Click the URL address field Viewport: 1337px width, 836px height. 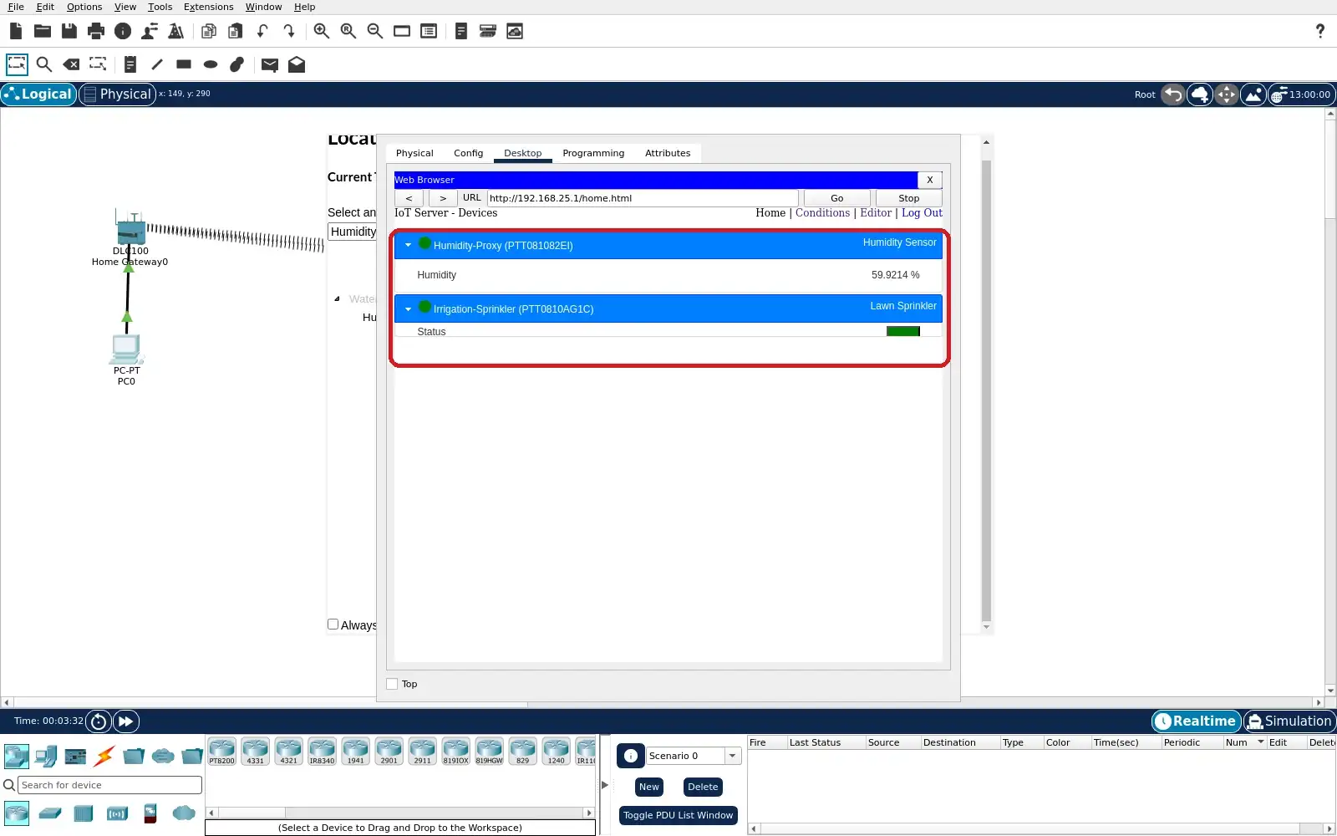pyautogui.click(x=643, y=198)
